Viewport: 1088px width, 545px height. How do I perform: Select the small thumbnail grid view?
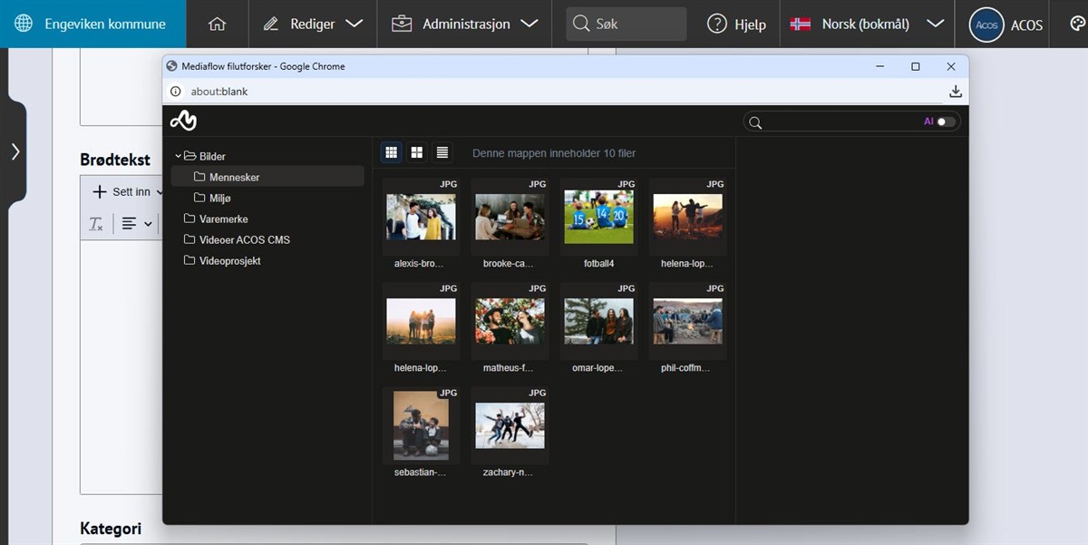pos(392,152)
